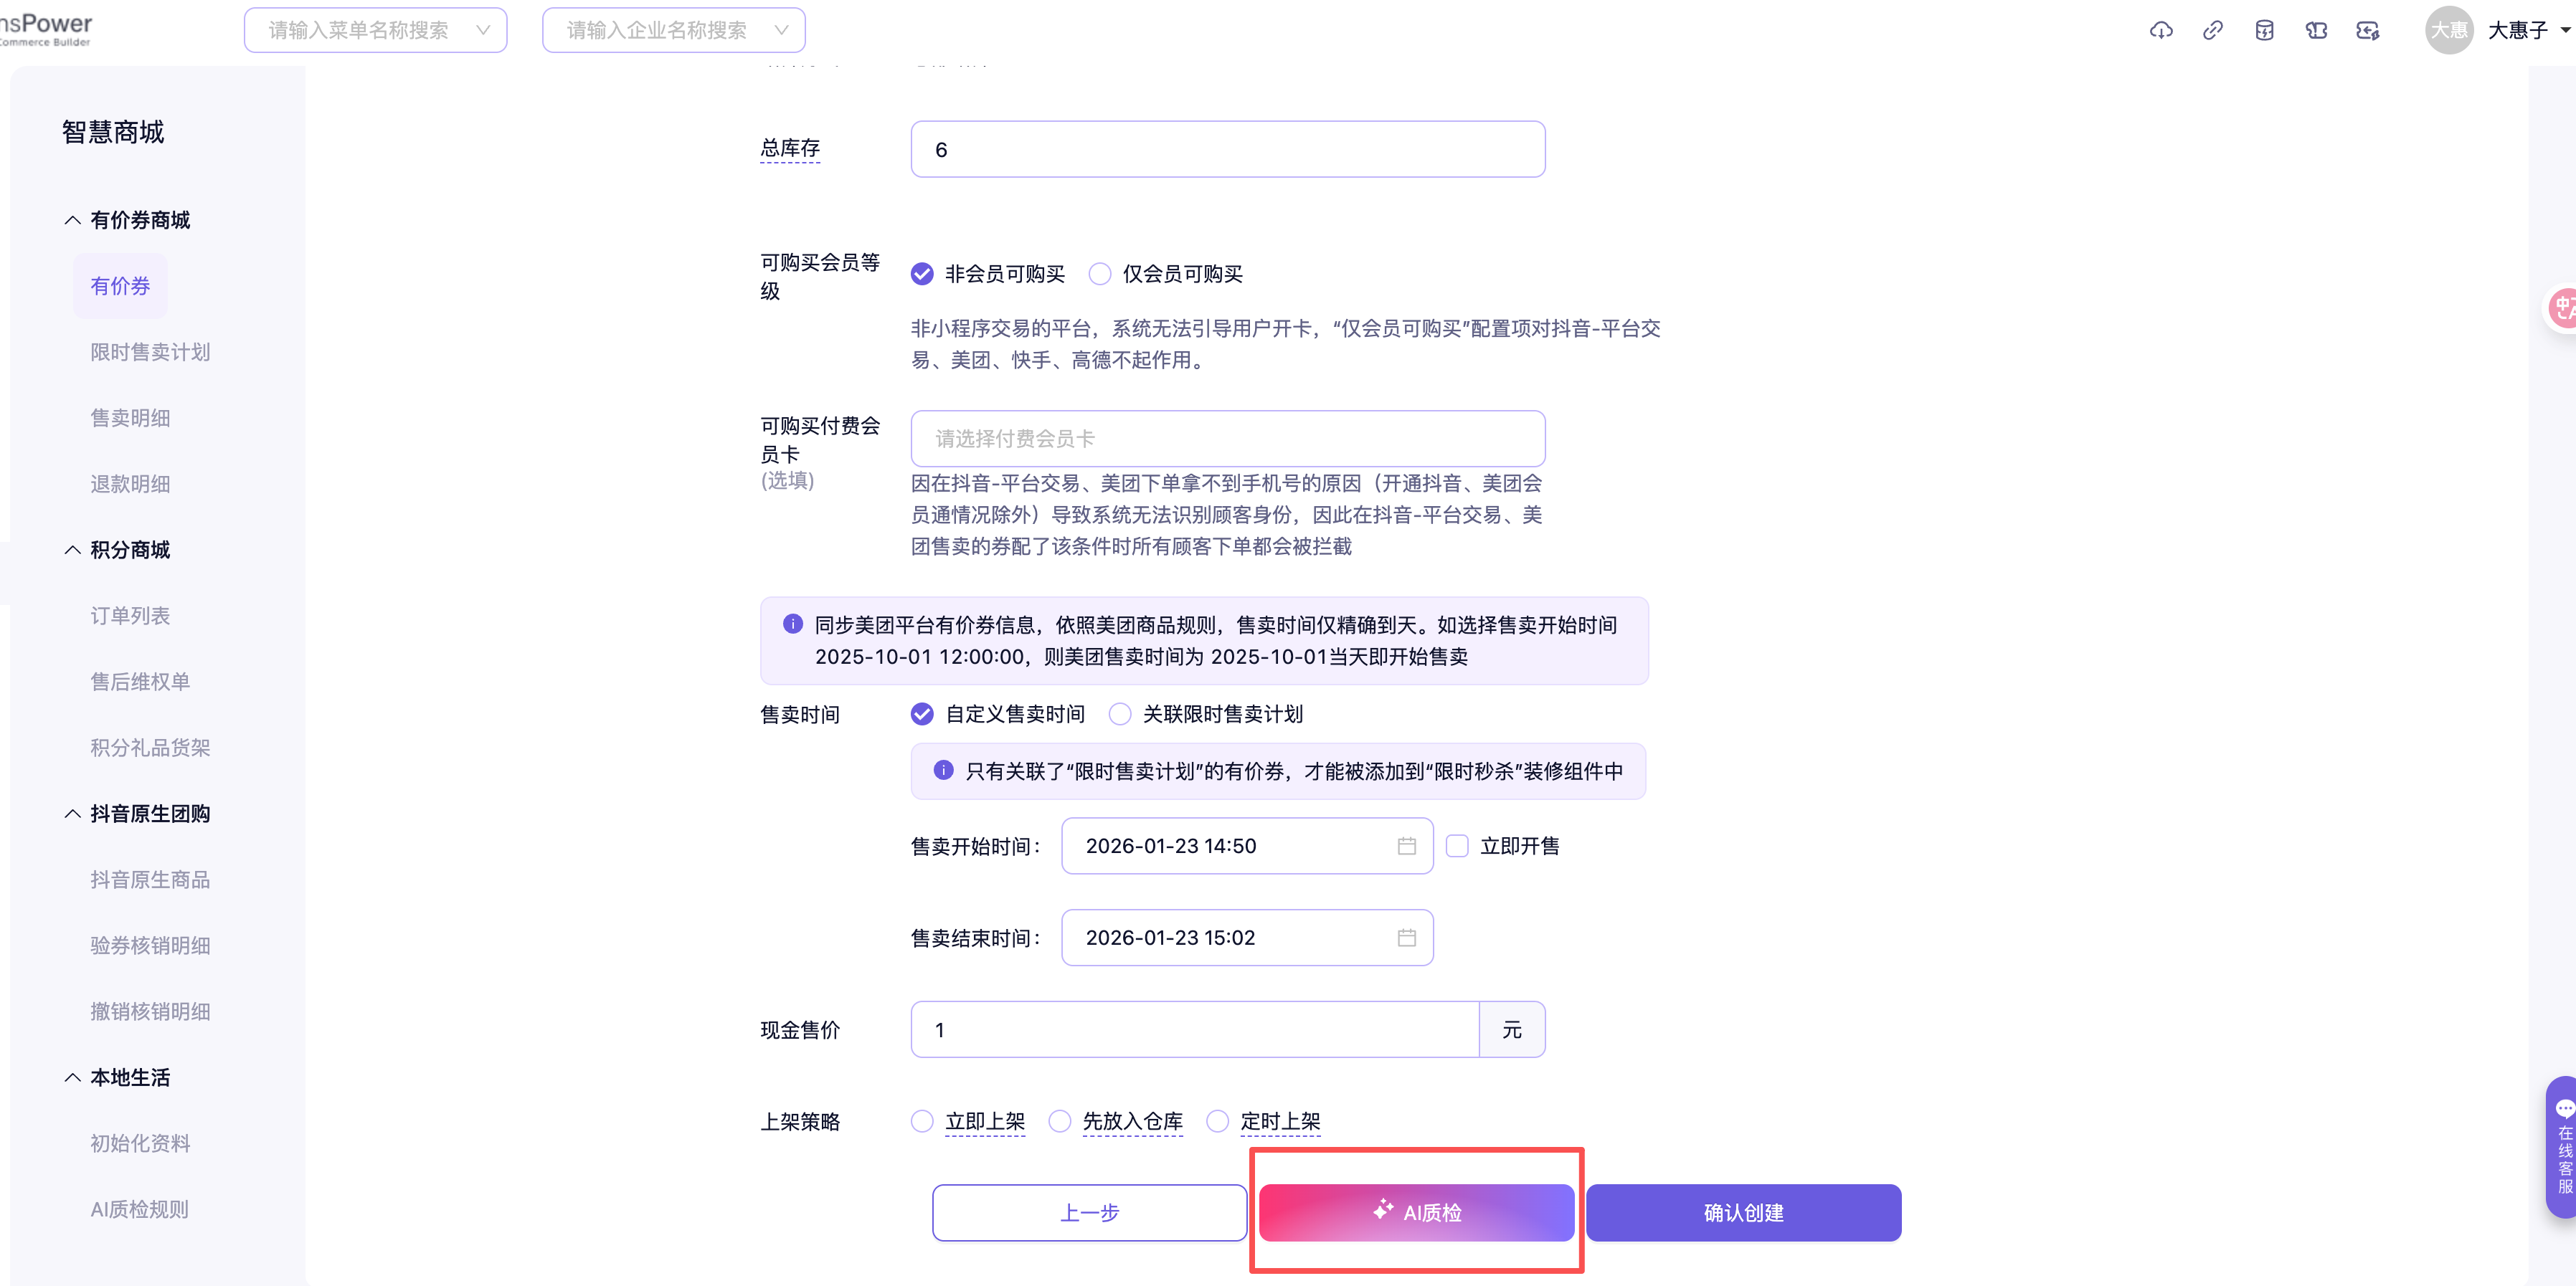Click the coupon-with-arrow icon in header
Image resolution: width=2576 pixels, height=1286 pixels.
[x=2367, y=31]
